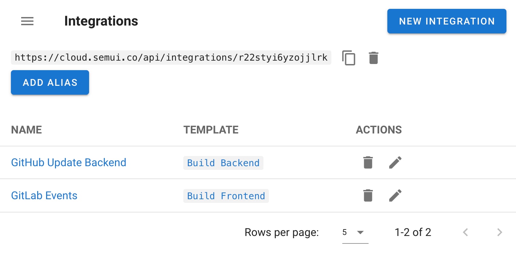Viewport: 516px width, 269px height.
Task: Delete the GitLab Events integration
Action: 368,195
